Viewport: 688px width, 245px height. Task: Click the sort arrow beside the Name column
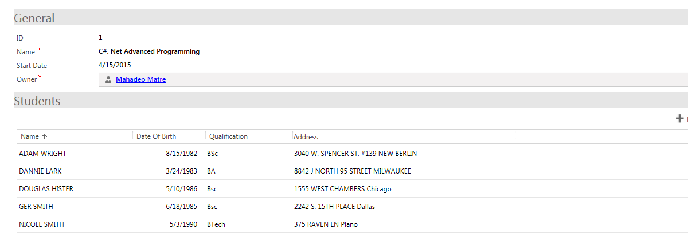pyautogui.click(x=45, y=136)
